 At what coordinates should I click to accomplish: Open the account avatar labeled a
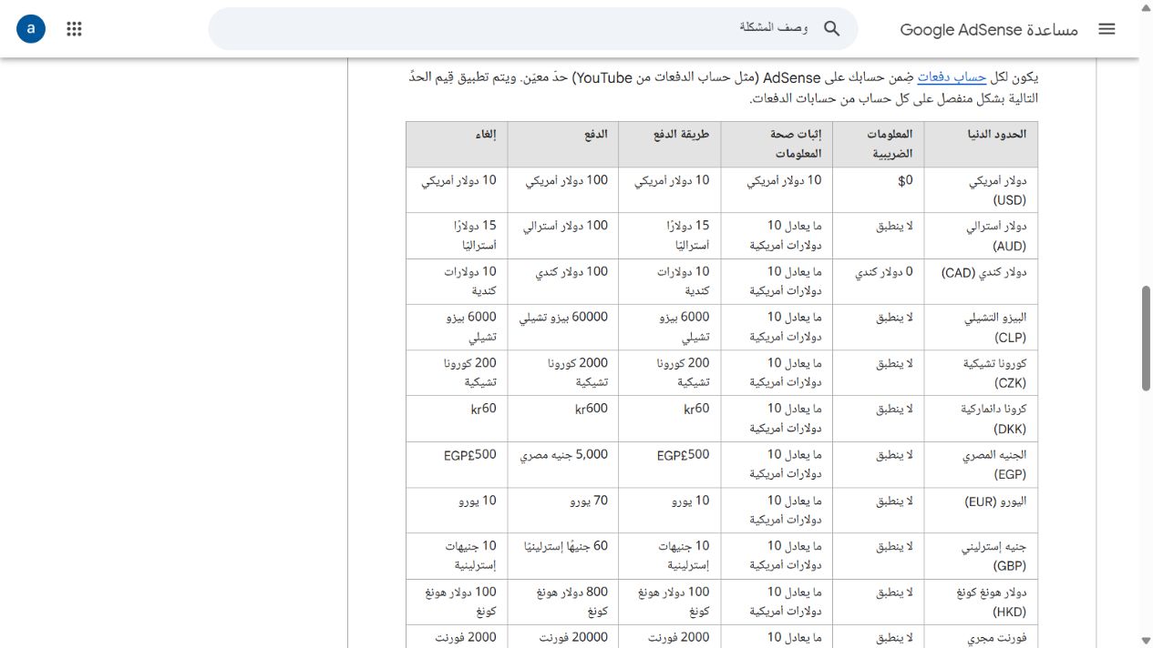[x=31, y=28]
